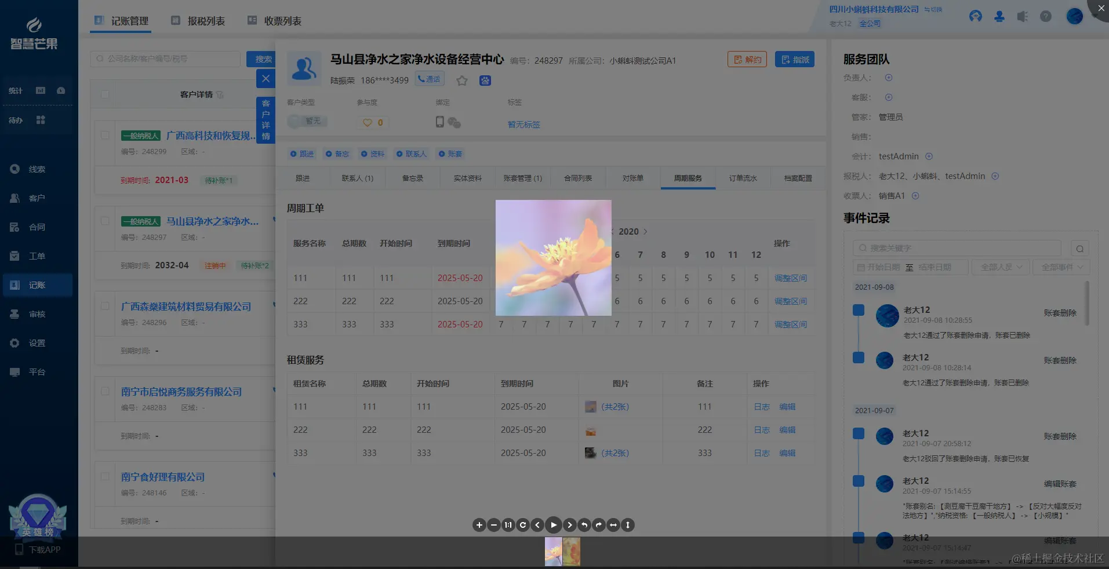Image resolution: width=1109 pixels, height=569 pixels.
Task: Open the 全部事件 dropdown
Action: [x=1060, y=267]
